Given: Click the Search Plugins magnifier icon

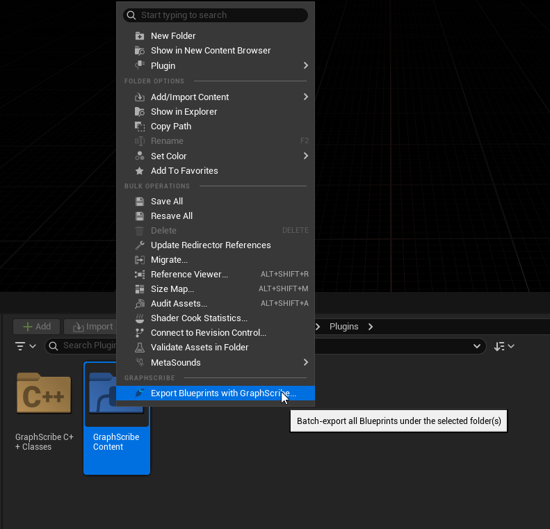Looking at the screenshot, I should pyautogui.click(x=54, y=346).
